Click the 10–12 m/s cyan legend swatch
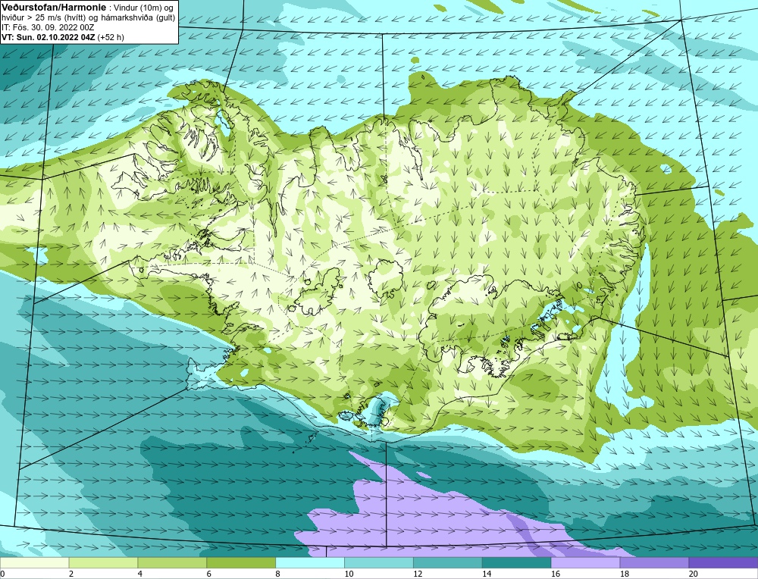 coord(379,562)
